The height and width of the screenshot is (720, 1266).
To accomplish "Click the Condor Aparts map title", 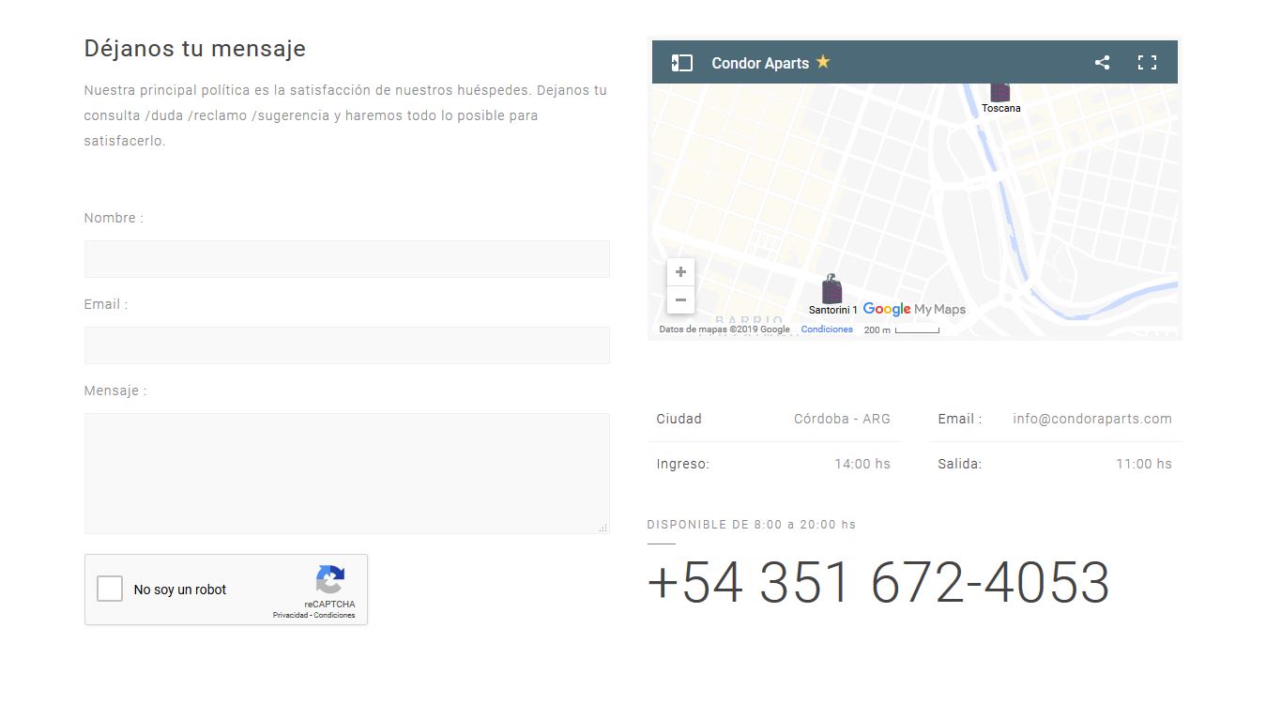I will [760, 63].
